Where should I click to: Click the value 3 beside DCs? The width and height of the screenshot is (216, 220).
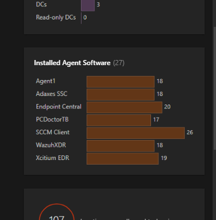(x=98, y=5)
